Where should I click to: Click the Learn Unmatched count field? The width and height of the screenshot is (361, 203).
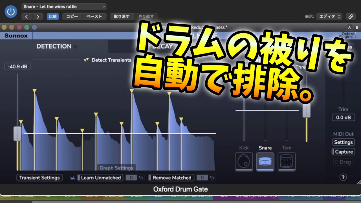pos(131,178)
